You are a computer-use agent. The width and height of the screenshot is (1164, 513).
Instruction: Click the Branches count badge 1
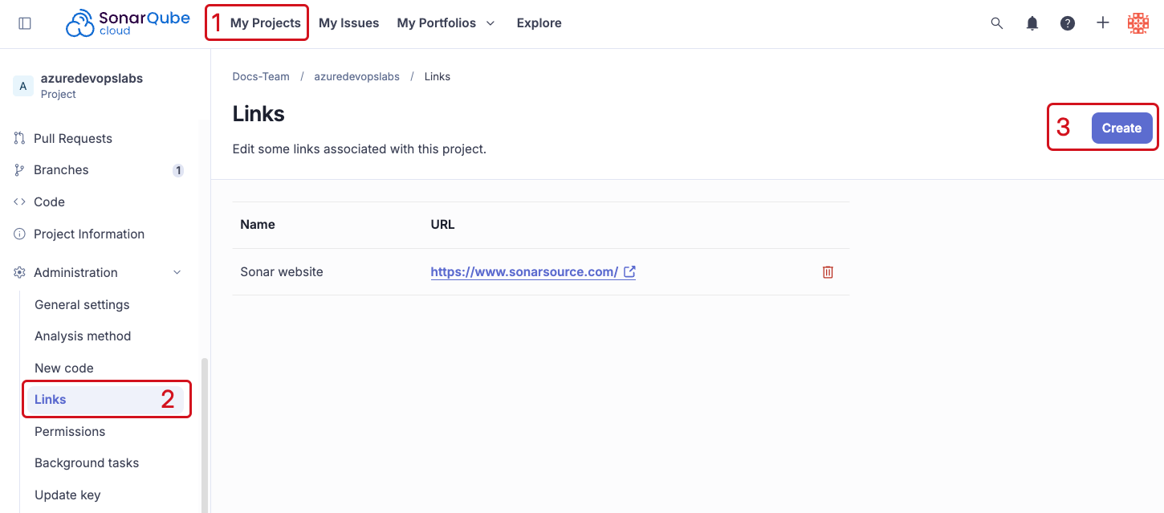pyautogui.click(x=178, y=170)
